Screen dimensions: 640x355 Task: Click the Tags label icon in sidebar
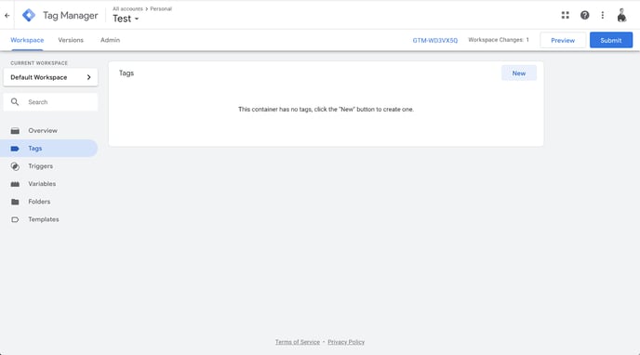click(x=15, y=149)
